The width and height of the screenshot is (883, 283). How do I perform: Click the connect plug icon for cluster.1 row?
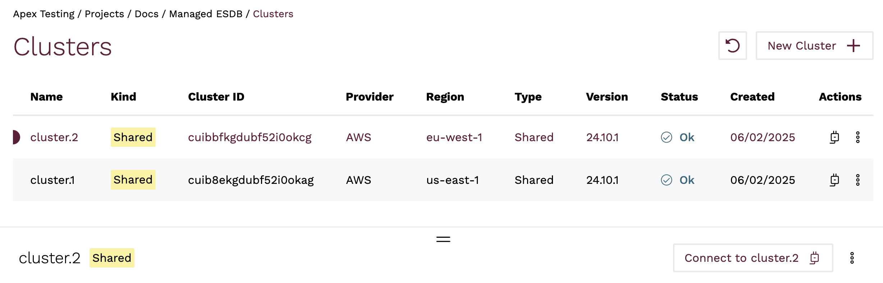(834, 180)
